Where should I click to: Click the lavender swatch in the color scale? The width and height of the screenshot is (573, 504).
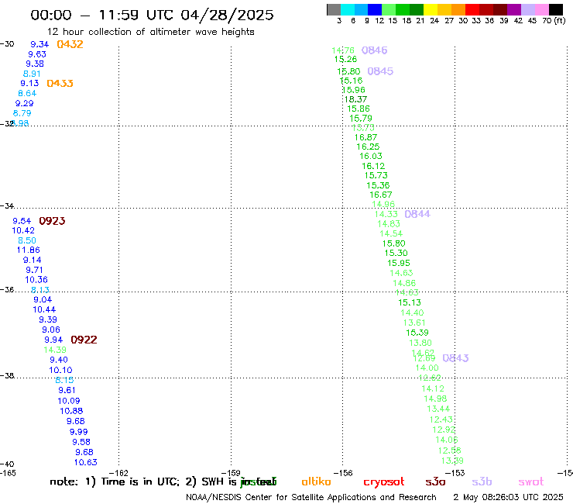click(527, 9)
